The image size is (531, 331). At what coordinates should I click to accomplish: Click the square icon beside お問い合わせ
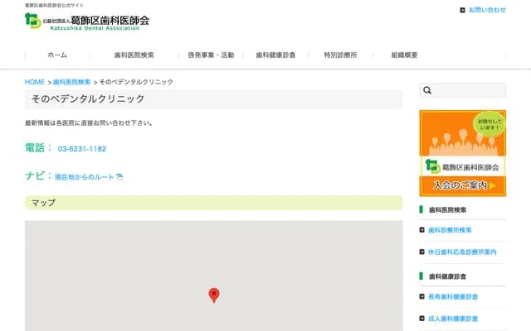pyautogui.click(x=462, y=10)
